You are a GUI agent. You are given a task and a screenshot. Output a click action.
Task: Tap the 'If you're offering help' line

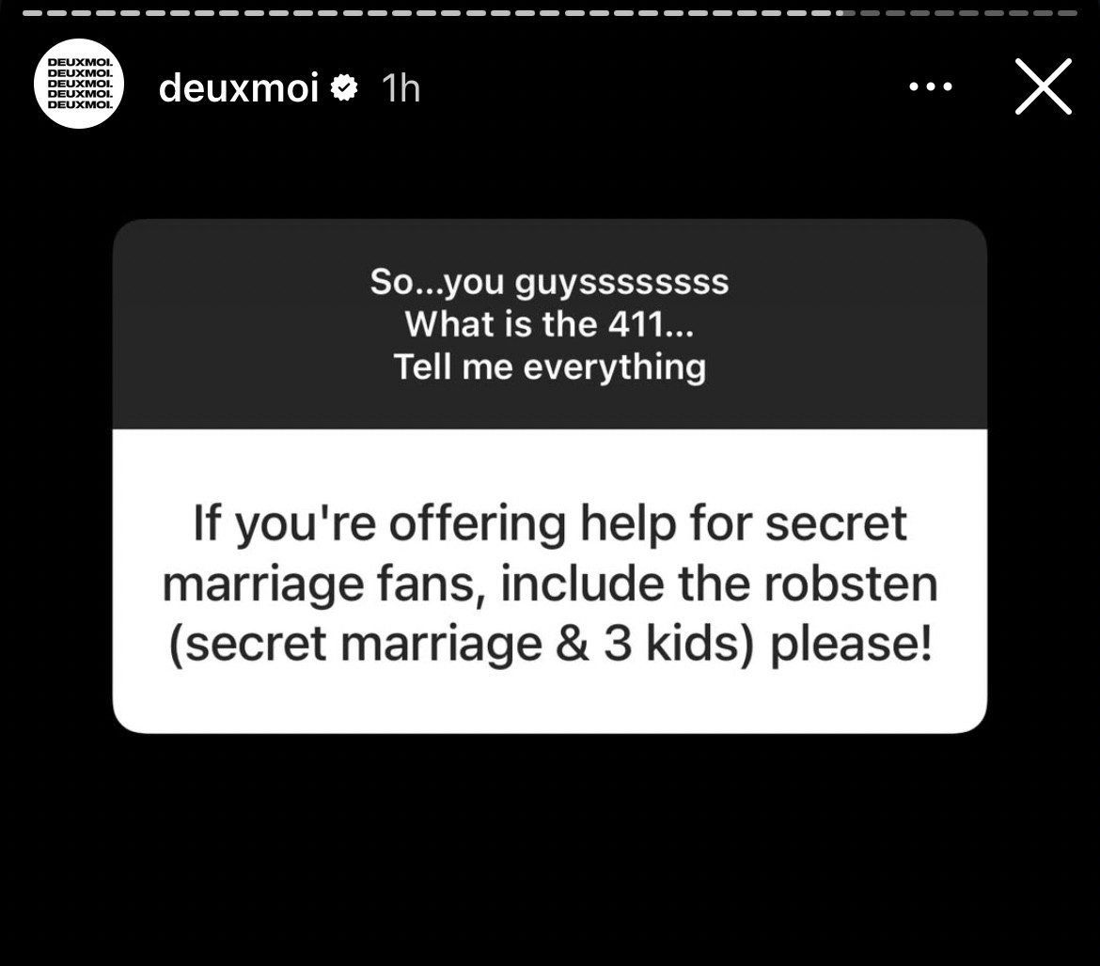click(x=549, y=523)
